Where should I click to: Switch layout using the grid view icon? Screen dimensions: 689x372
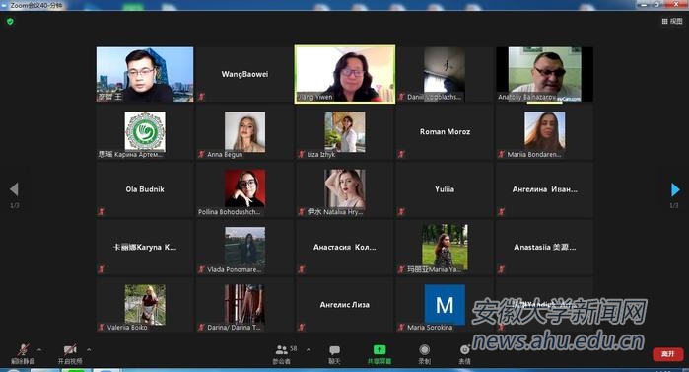point(664,21)
